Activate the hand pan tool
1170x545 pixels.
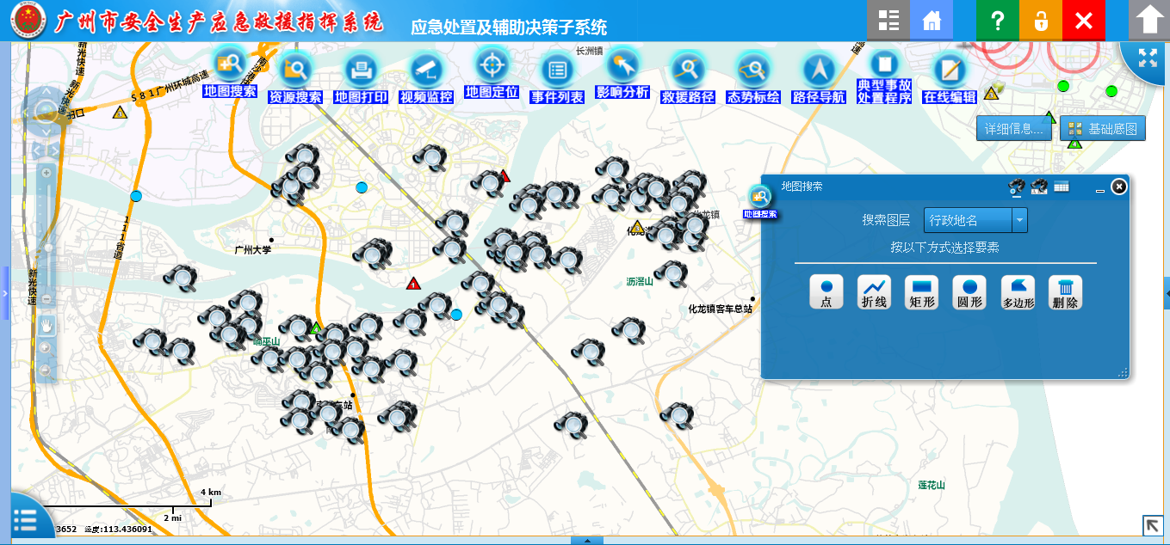coord(46,325)
